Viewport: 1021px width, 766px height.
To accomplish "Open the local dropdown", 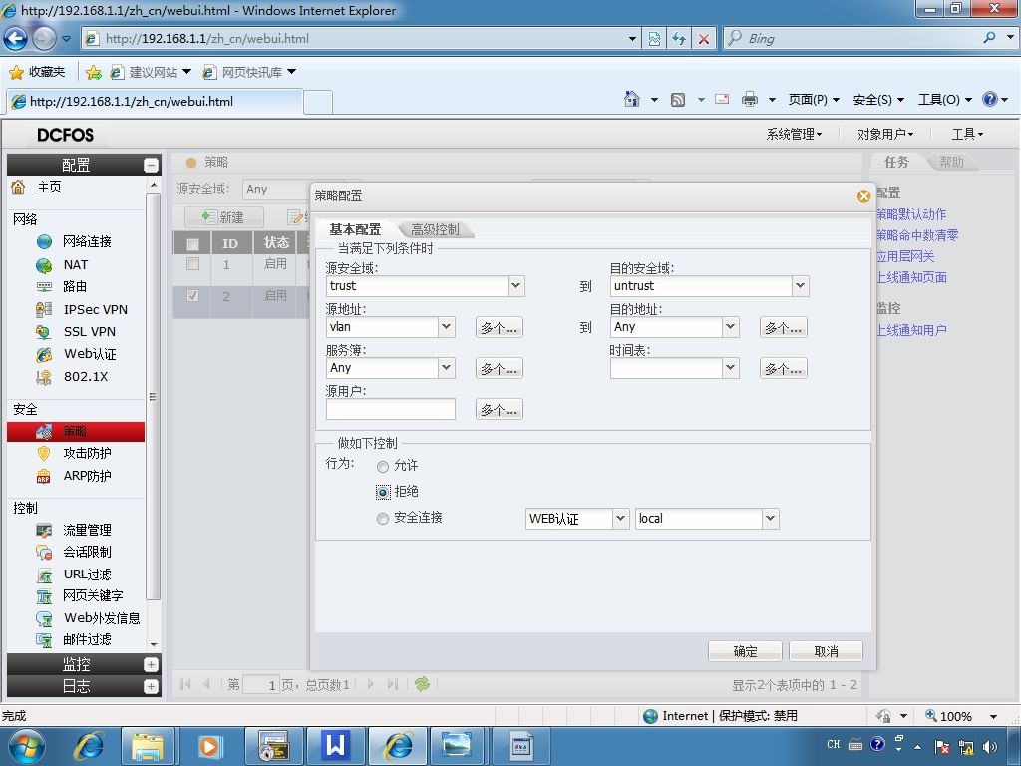I will [x=771, y=519].
